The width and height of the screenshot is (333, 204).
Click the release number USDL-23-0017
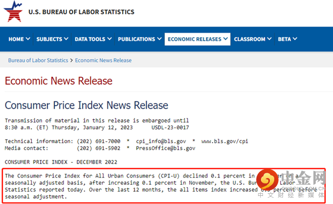click(x=170, y=127)
